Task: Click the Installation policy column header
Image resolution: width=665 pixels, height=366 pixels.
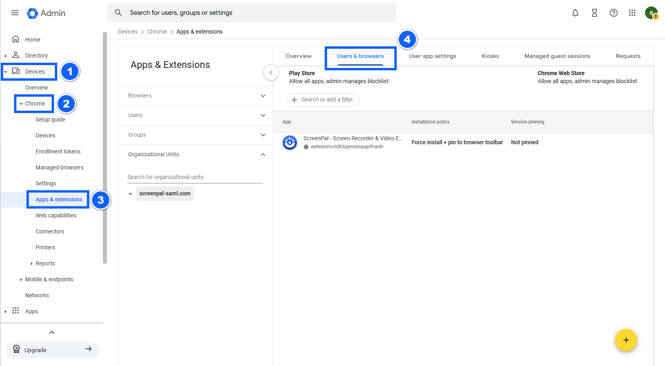Action: (430, 122)
